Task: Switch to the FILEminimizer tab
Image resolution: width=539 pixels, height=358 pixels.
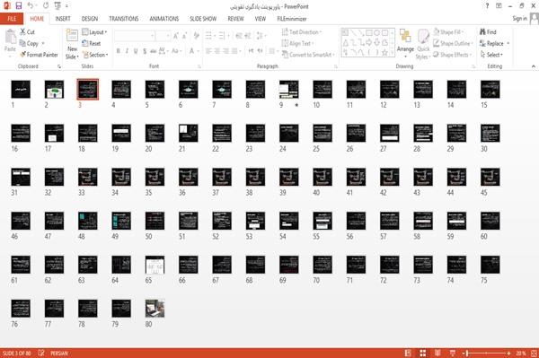Action: click(x=292, y=19)
